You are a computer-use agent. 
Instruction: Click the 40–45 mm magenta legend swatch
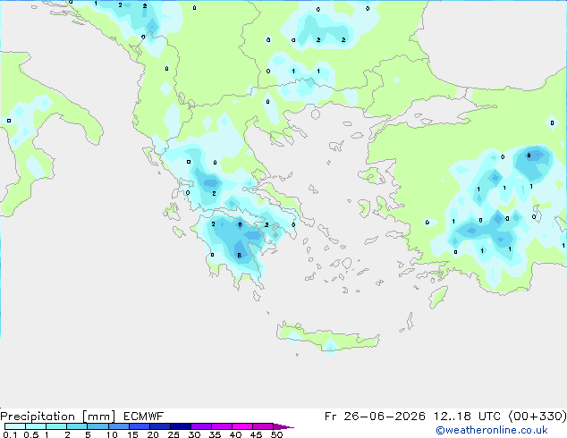[242, 426]
